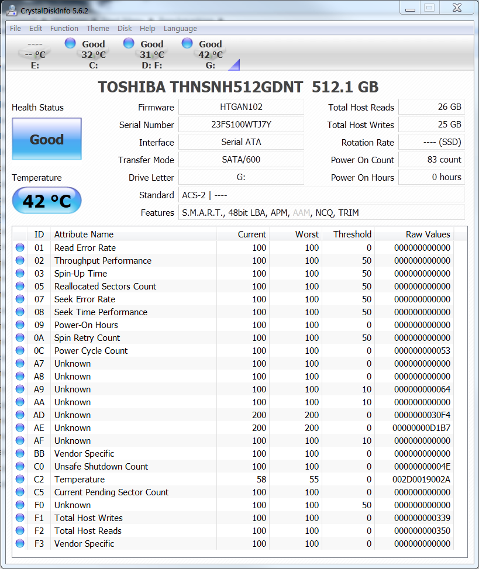Click the CrystalDiskInfo title bar app icon
The image size is (479, 569).
pos(11,9)
